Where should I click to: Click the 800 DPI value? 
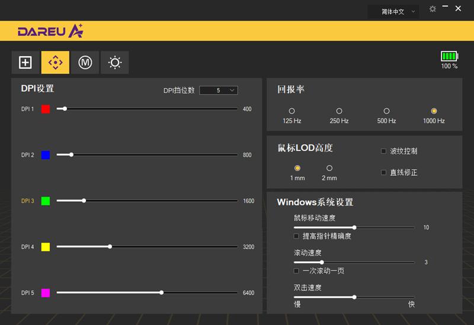(247, 155)
